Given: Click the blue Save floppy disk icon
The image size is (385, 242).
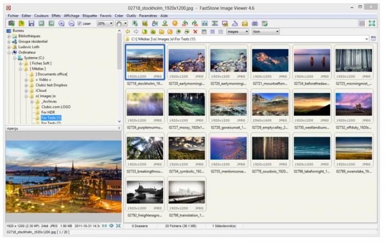Looking at the screenshot, I should [32, 24].
